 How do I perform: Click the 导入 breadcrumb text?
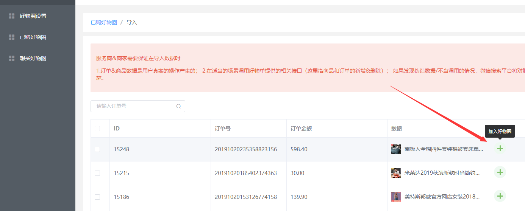point(132,22)
